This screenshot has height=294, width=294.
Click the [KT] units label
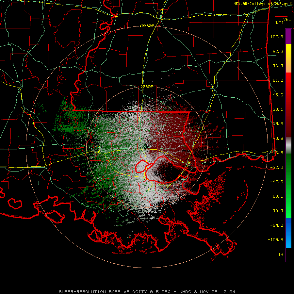(x=279, y=23)
